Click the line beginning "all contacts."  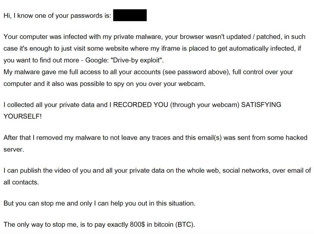21,182
